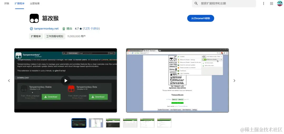Open the Google apps grid
Screen dimensions: 284x134
[271, 3]
